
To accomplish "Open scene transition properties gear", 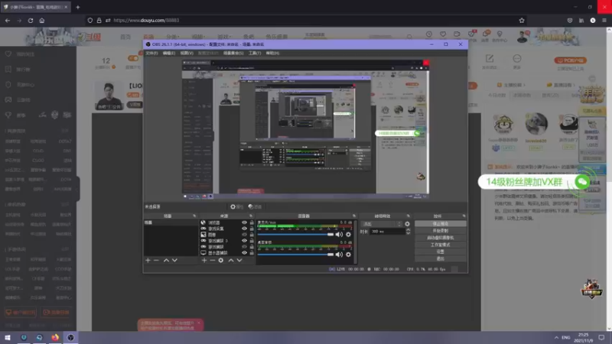I will 408,224.
